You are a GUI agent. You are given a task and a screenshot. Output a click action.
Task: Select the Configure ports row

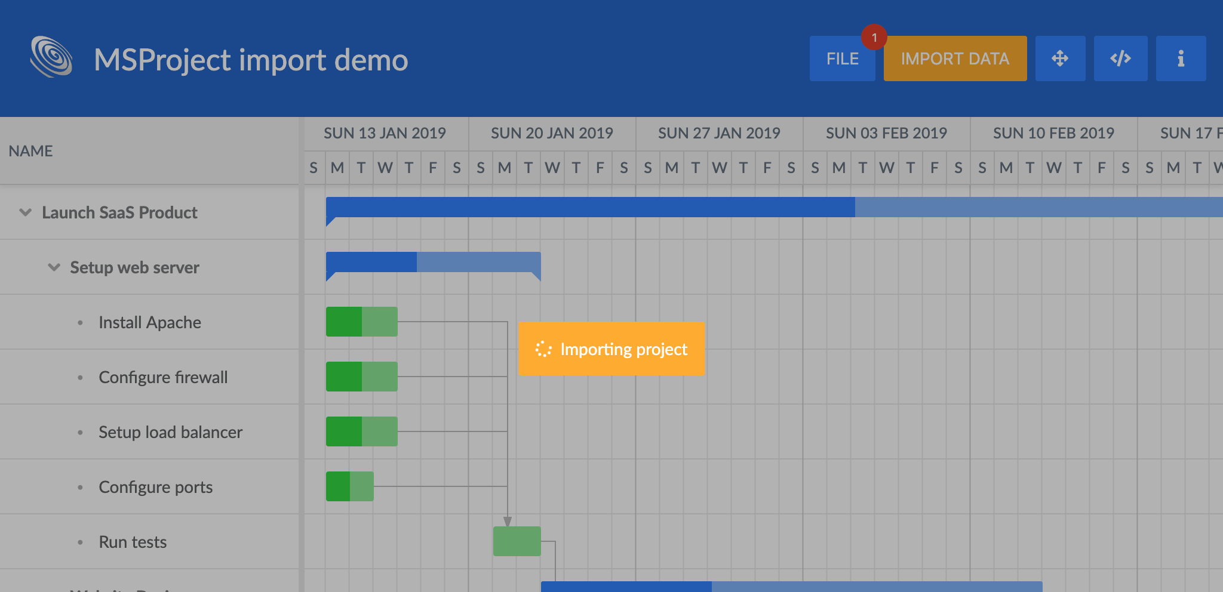[149, 487]
